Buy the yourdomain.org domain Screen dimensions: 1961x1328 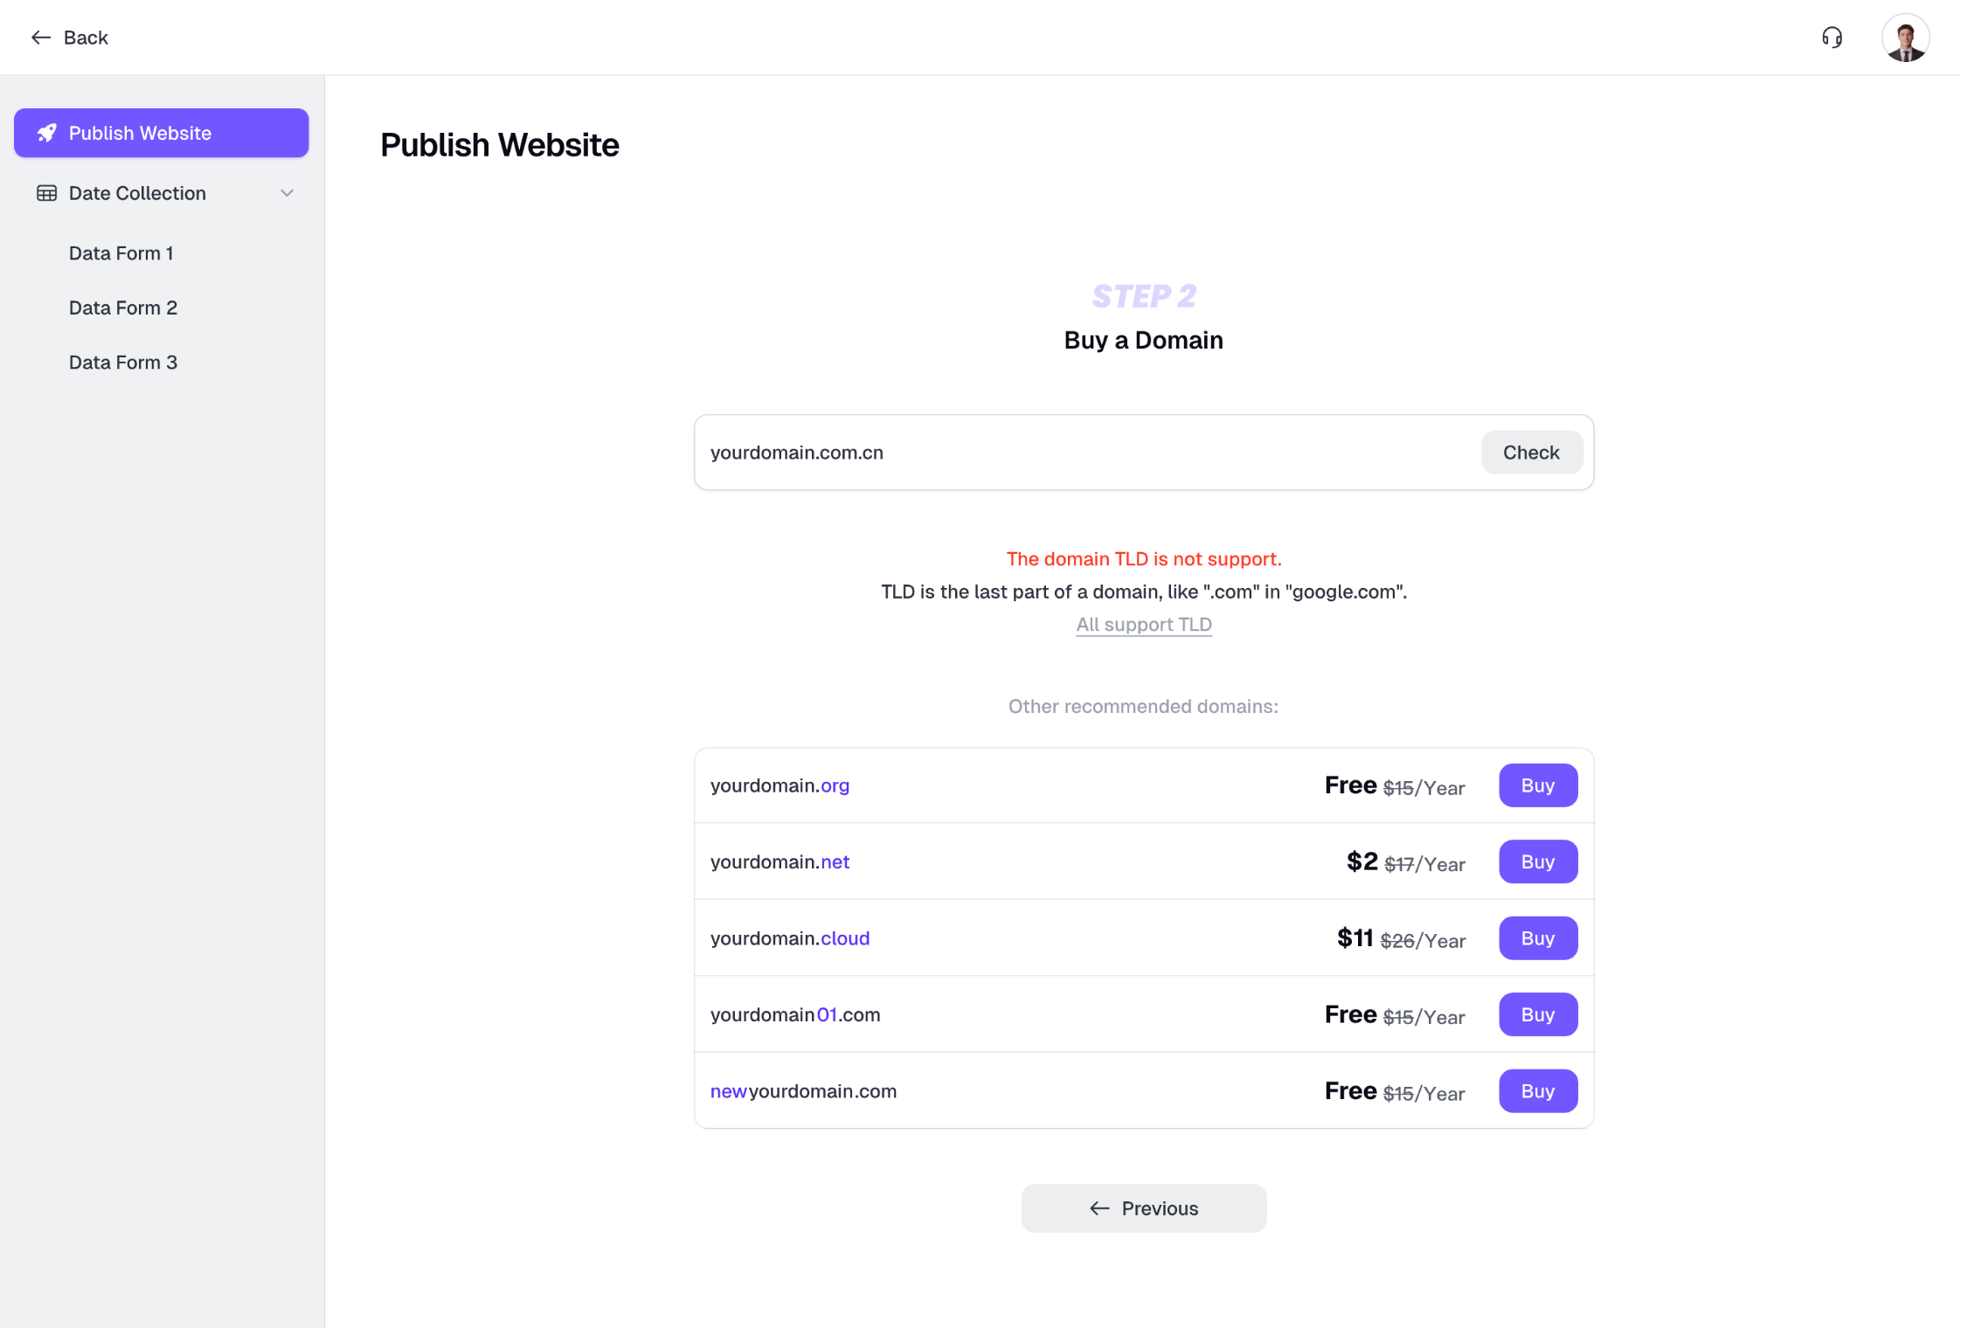click(x=1537, y=785)
